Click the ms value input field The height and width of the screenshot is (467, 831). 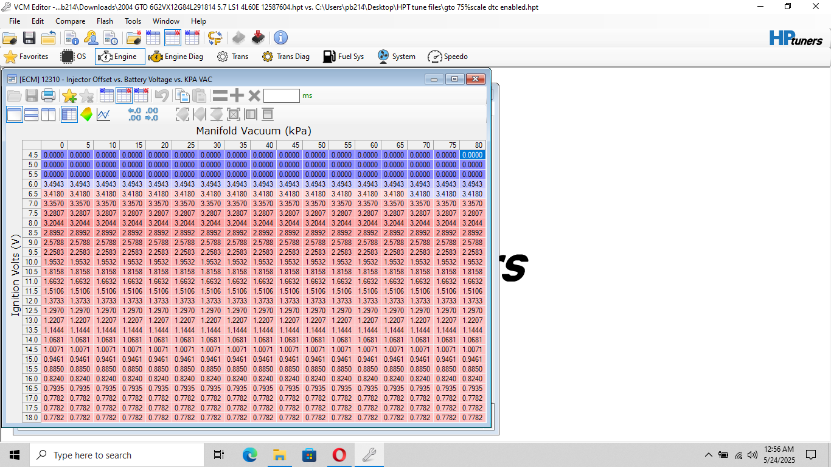281,95
